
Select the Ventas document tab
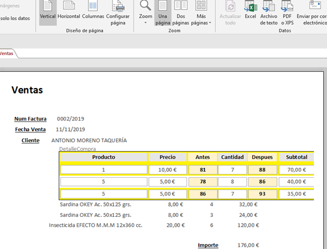(x=7, y=53)
